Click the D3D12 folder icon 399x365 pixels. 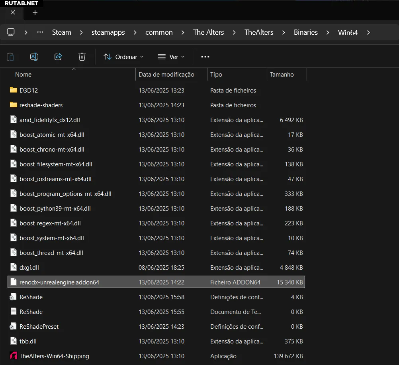pos(14,90)
